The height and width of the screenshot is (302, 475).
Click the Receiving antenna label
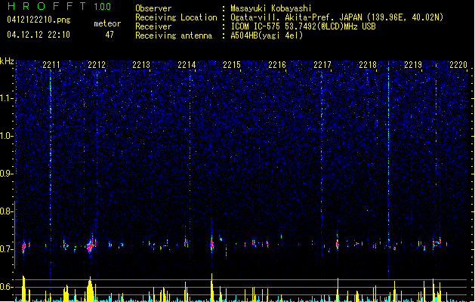174,35
